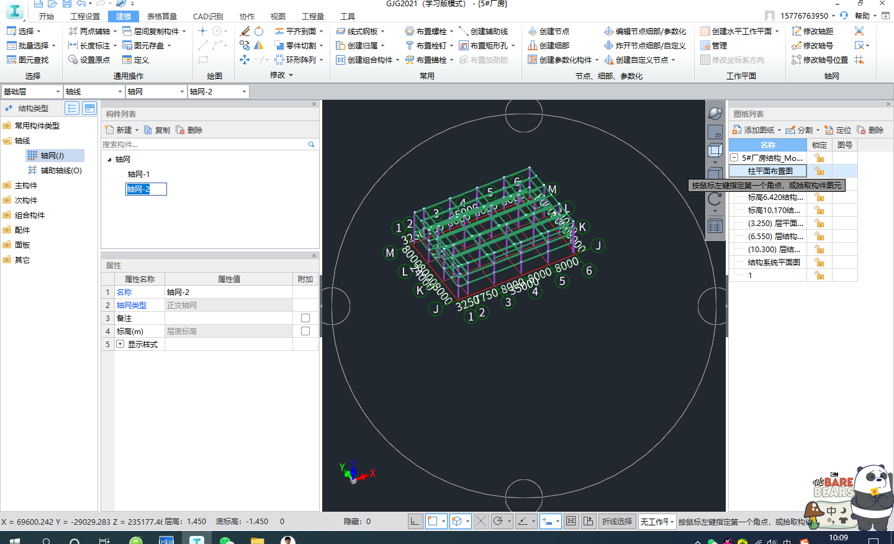894x544 pixels.
Task: Click 编辑节点细部/参数化 tool
Action: point(645,31)
